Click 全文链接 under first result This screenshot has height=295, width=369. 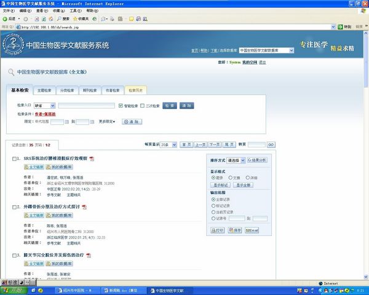click(x=34, y=167)
